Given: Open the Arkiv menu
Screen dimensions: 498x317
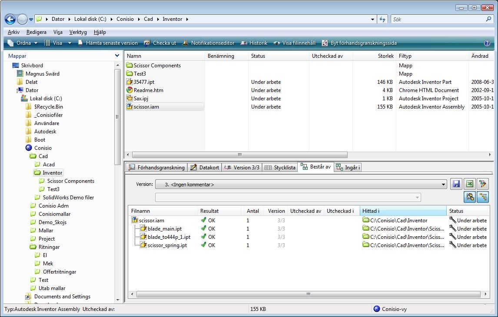Looking at the screenshot, I should tap(13, 32).
